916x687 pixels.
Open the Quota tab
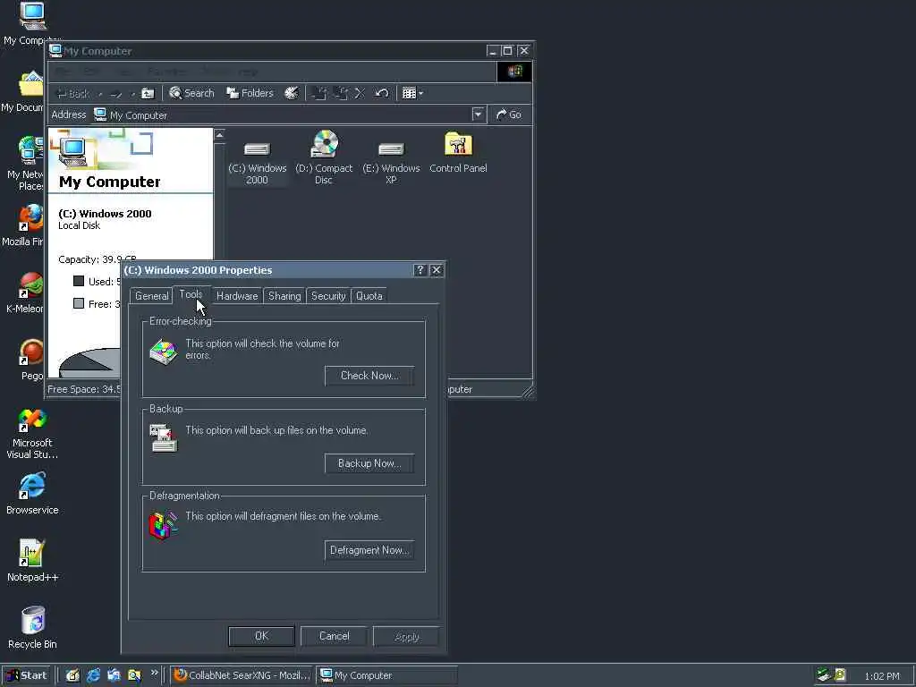pos(369,296)
